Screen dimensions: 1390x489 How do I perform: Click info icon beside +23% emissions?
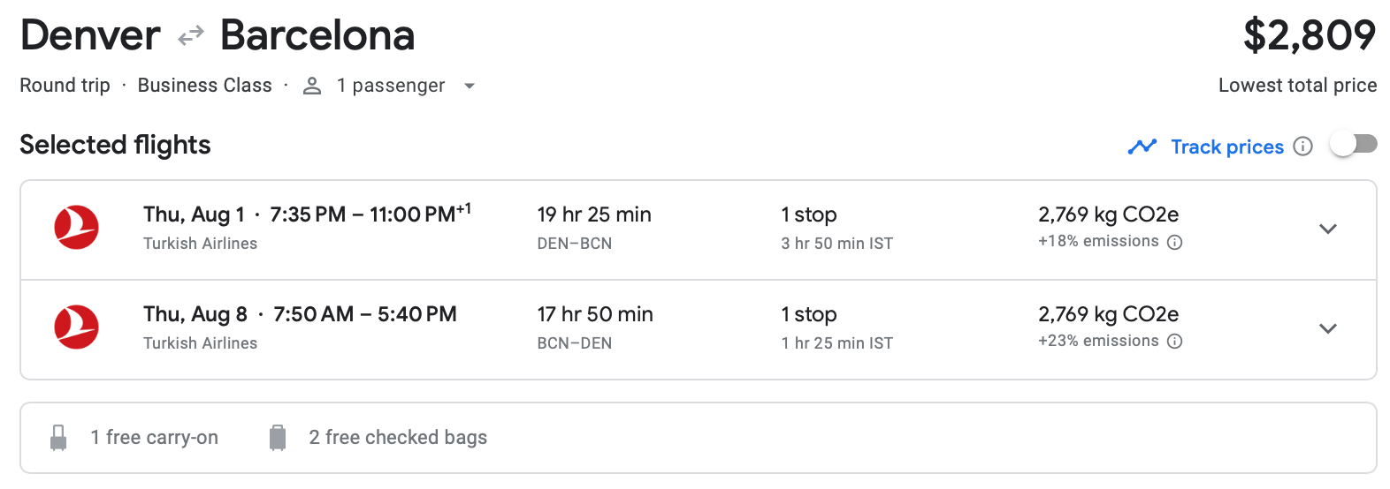coord(1174,342)
